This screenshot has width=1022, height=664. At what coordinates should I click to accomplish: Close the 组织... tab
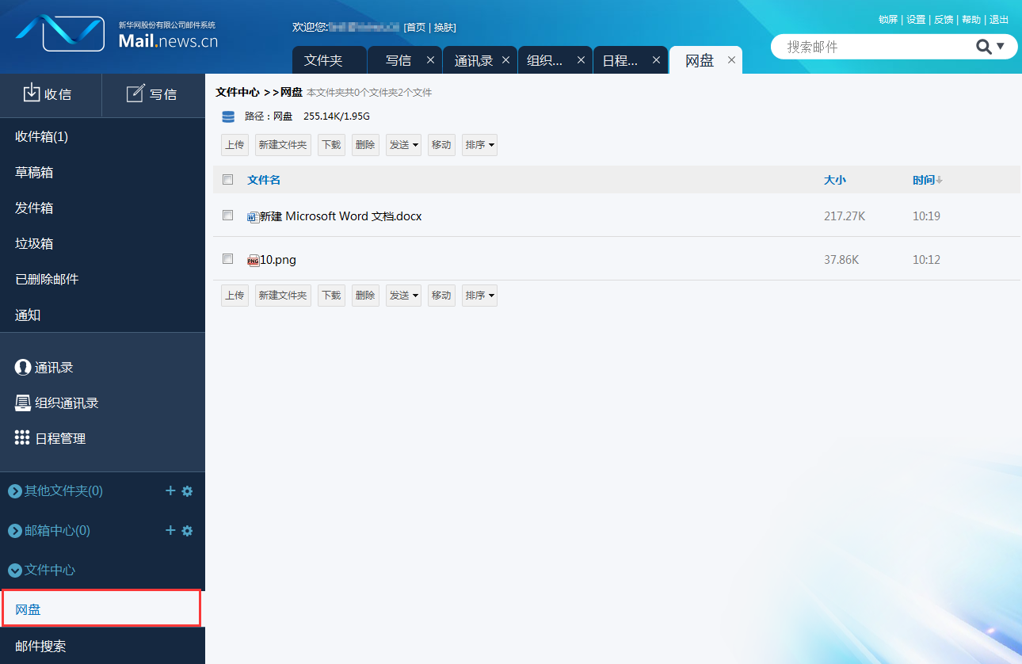[x=581, y=59]
